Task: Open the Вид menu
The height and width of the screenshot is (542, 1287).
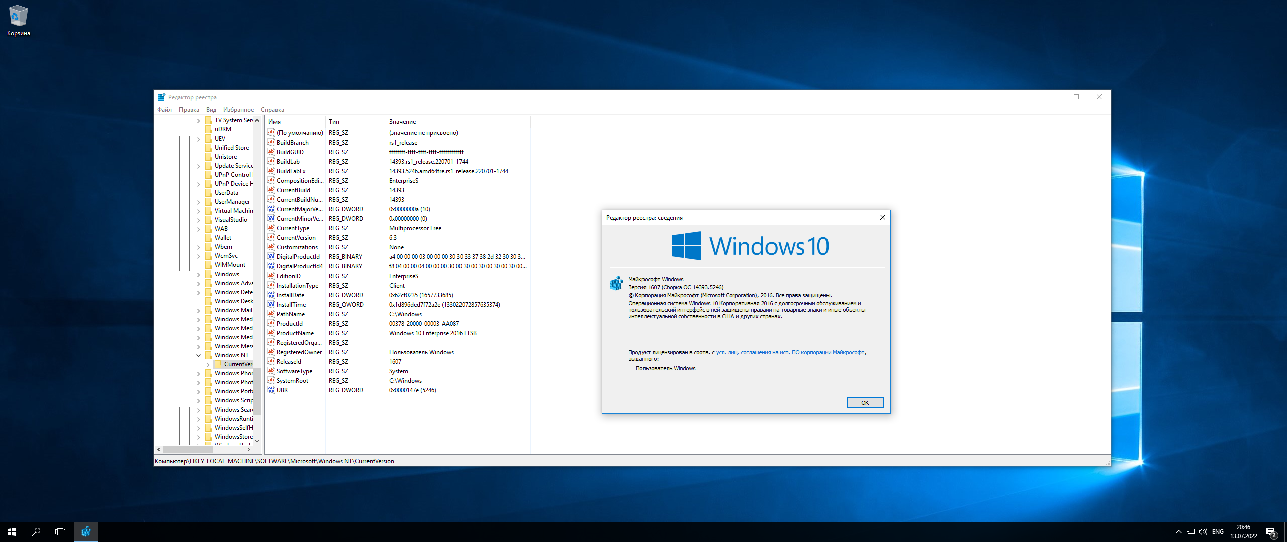Action: pos(211,110)
